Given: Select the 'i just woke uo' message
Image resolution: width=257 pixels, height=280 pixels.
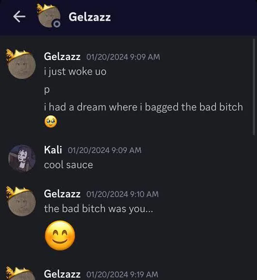Looking at the screenshot, I should point(75,72).
